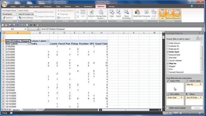Click the insert function fx icon
The width and height of the screenshot is (206, 116).
pyautogui.click(x=38, y=29)
